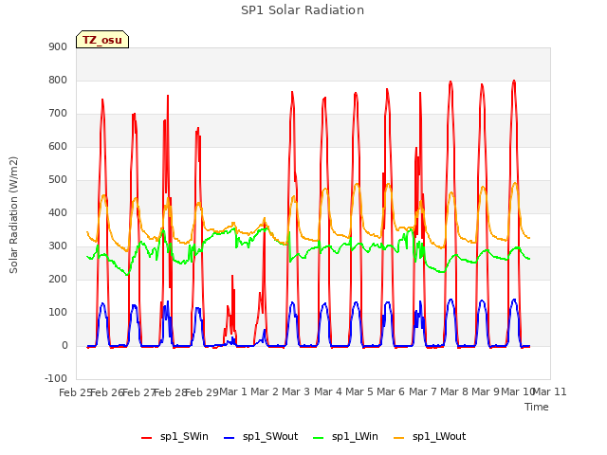This screenshot has height=455, width=607.
Task: Click the sp1_SWout legend label
Action: pos(270,437)
